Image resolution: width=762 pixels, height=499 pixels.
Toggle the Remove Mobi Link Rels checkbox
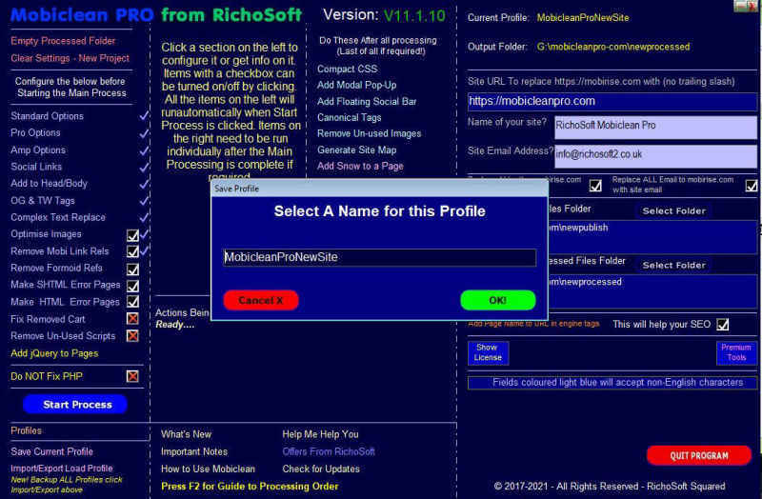132,251
